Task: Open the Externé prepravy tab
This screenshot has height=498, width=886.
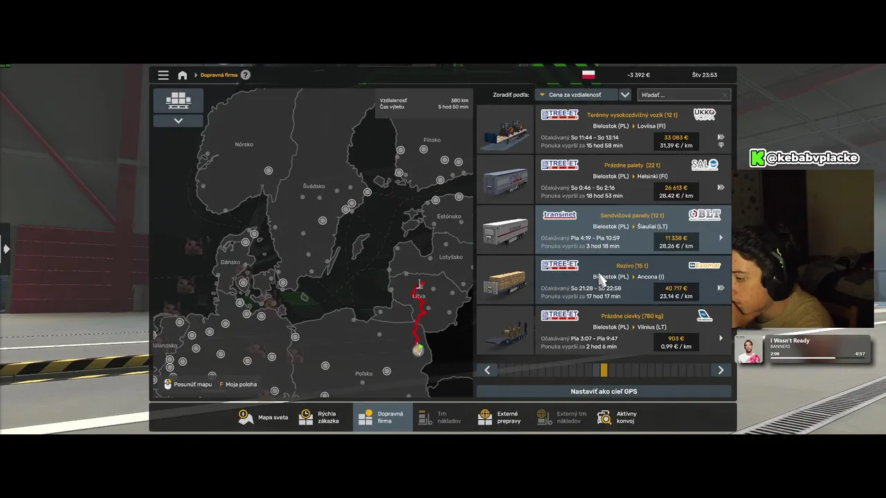Action: [500, 417]
